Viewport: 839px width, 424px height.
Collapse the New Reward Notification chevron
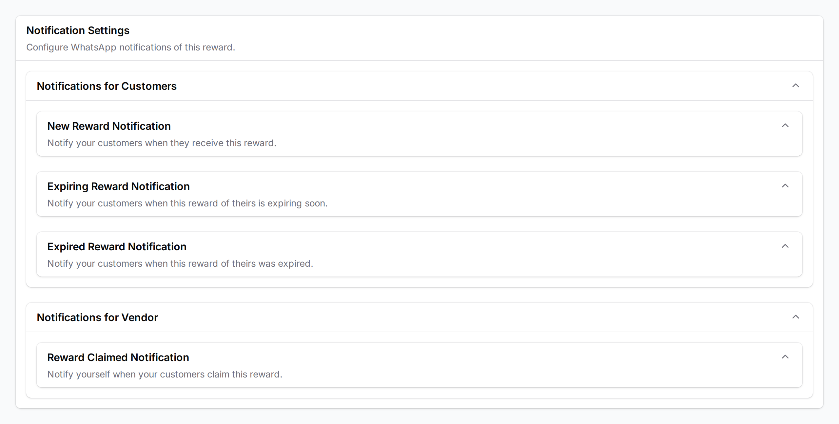coord(786,125)
